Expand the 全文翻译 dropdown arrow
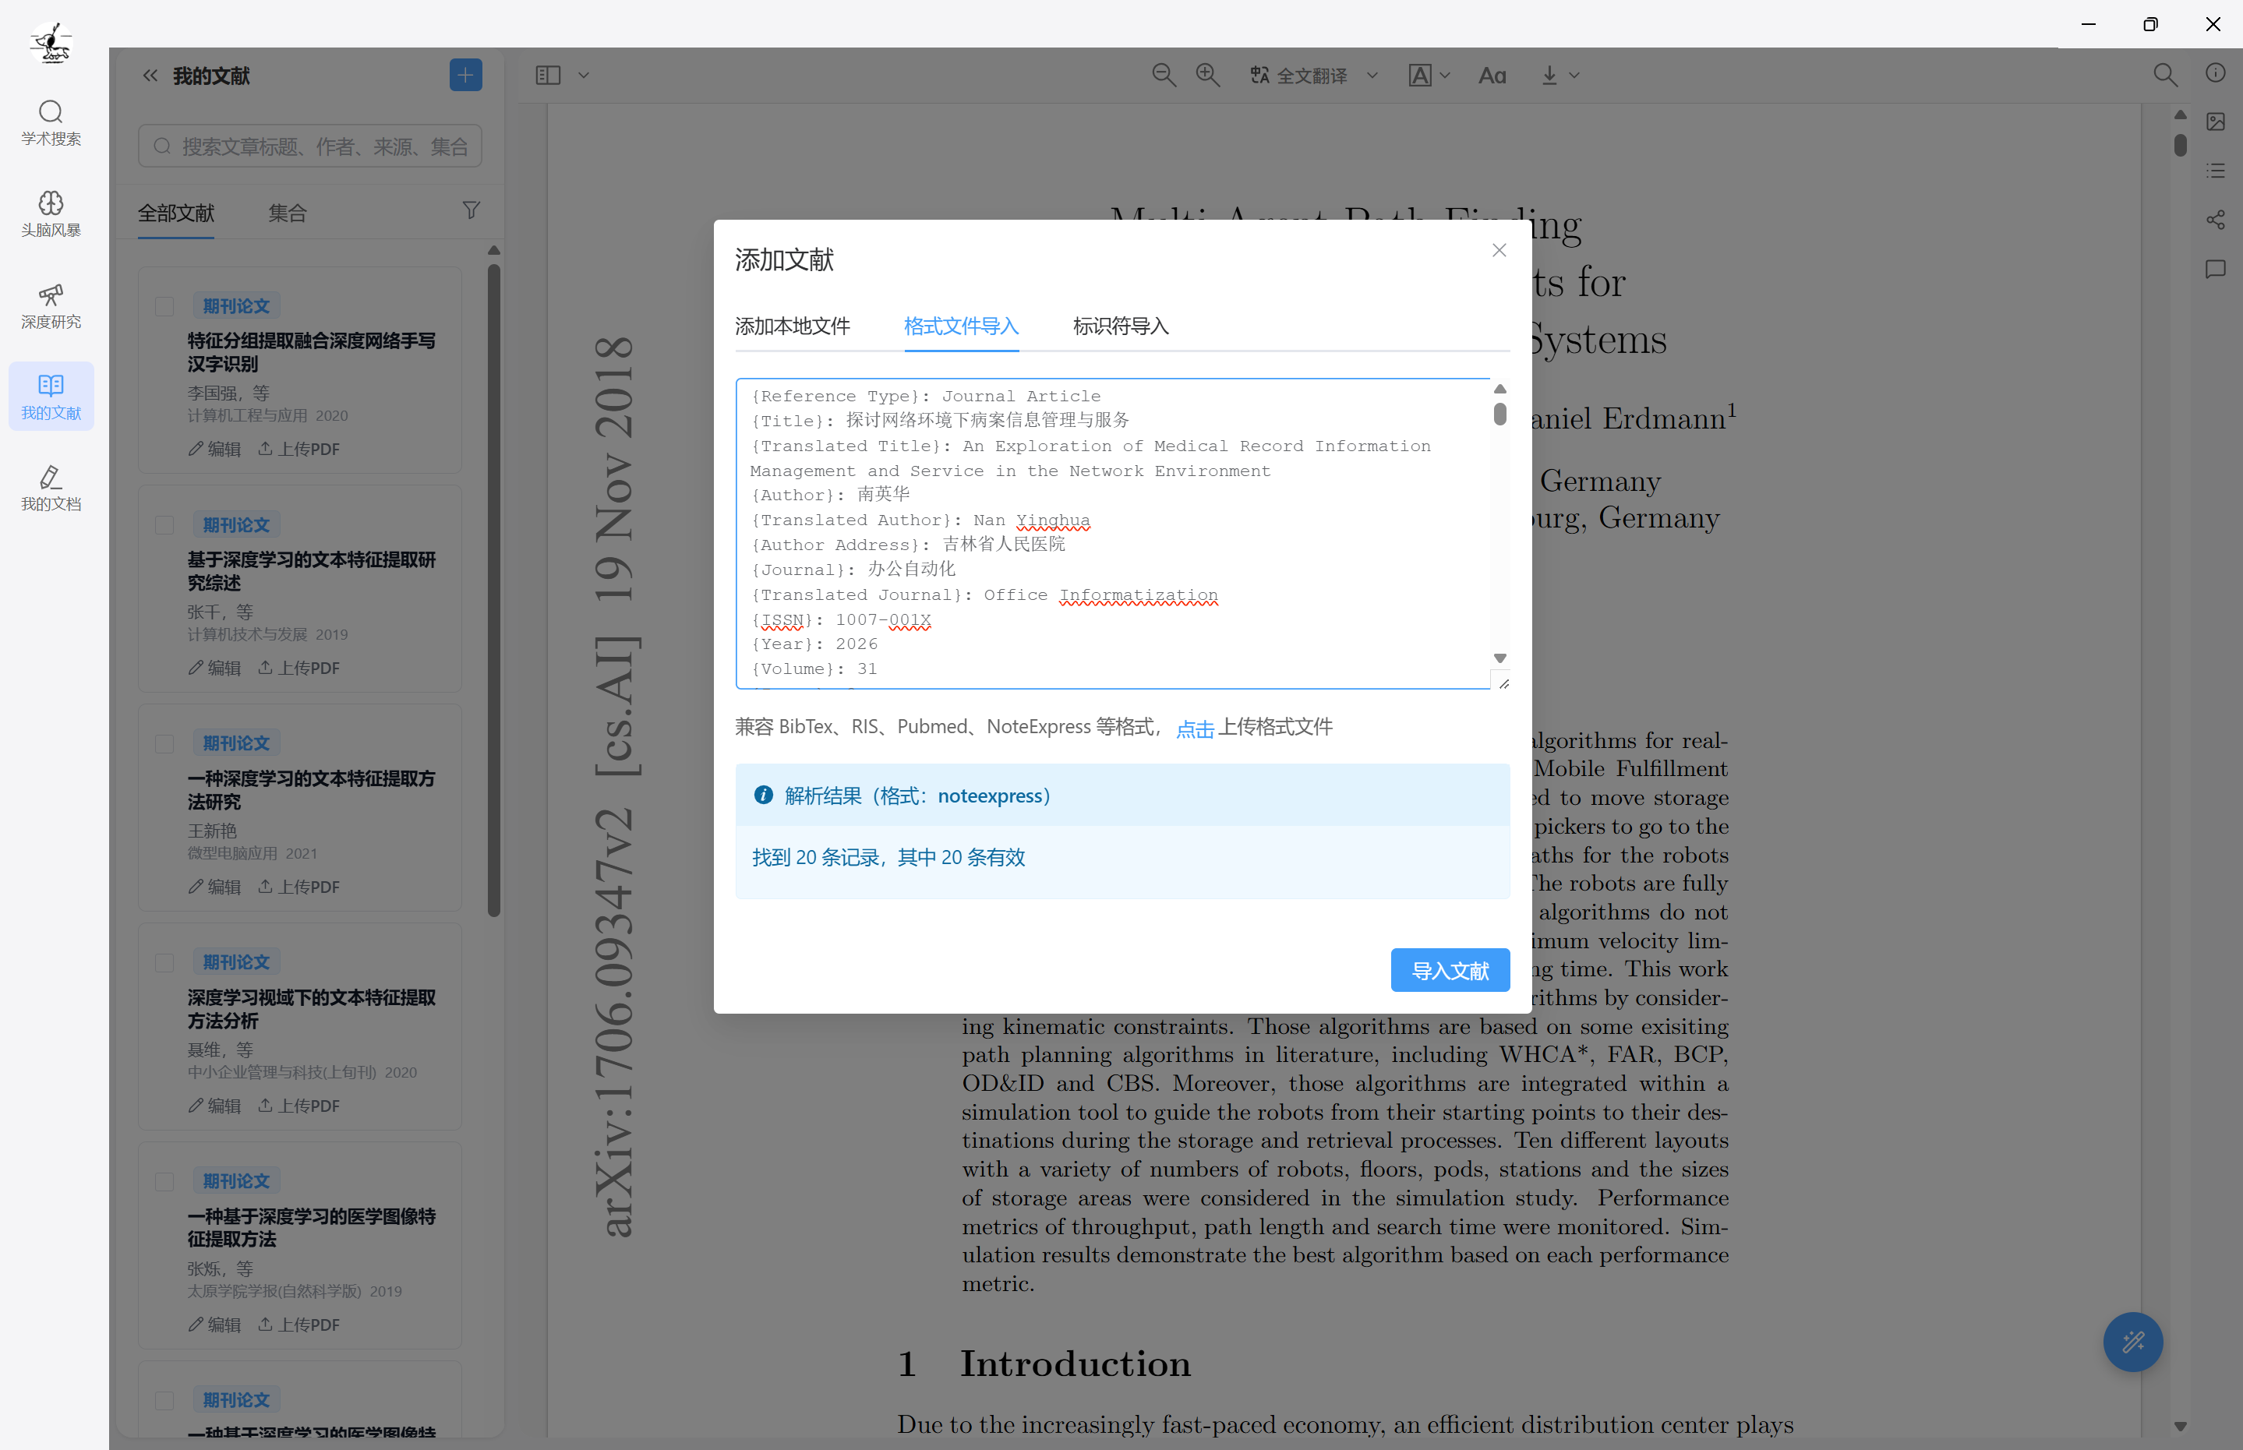Screen dimensions: 2243x1450 pos(1373,76)
